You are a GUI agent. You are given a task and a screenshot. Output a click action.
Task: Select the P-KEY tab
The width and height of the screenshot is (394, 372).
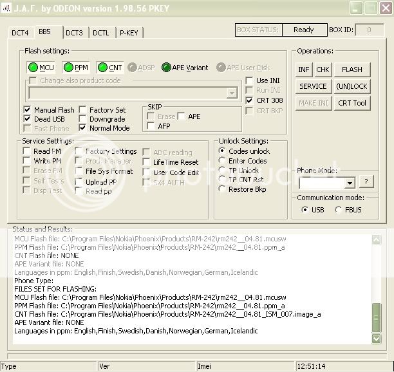pos(129,33)
